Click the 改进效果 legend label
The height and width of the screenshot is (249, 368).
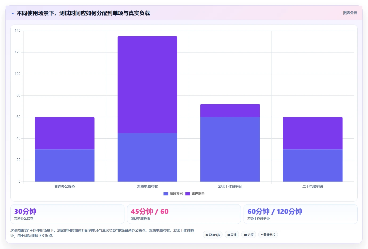(x=198, y=194)
